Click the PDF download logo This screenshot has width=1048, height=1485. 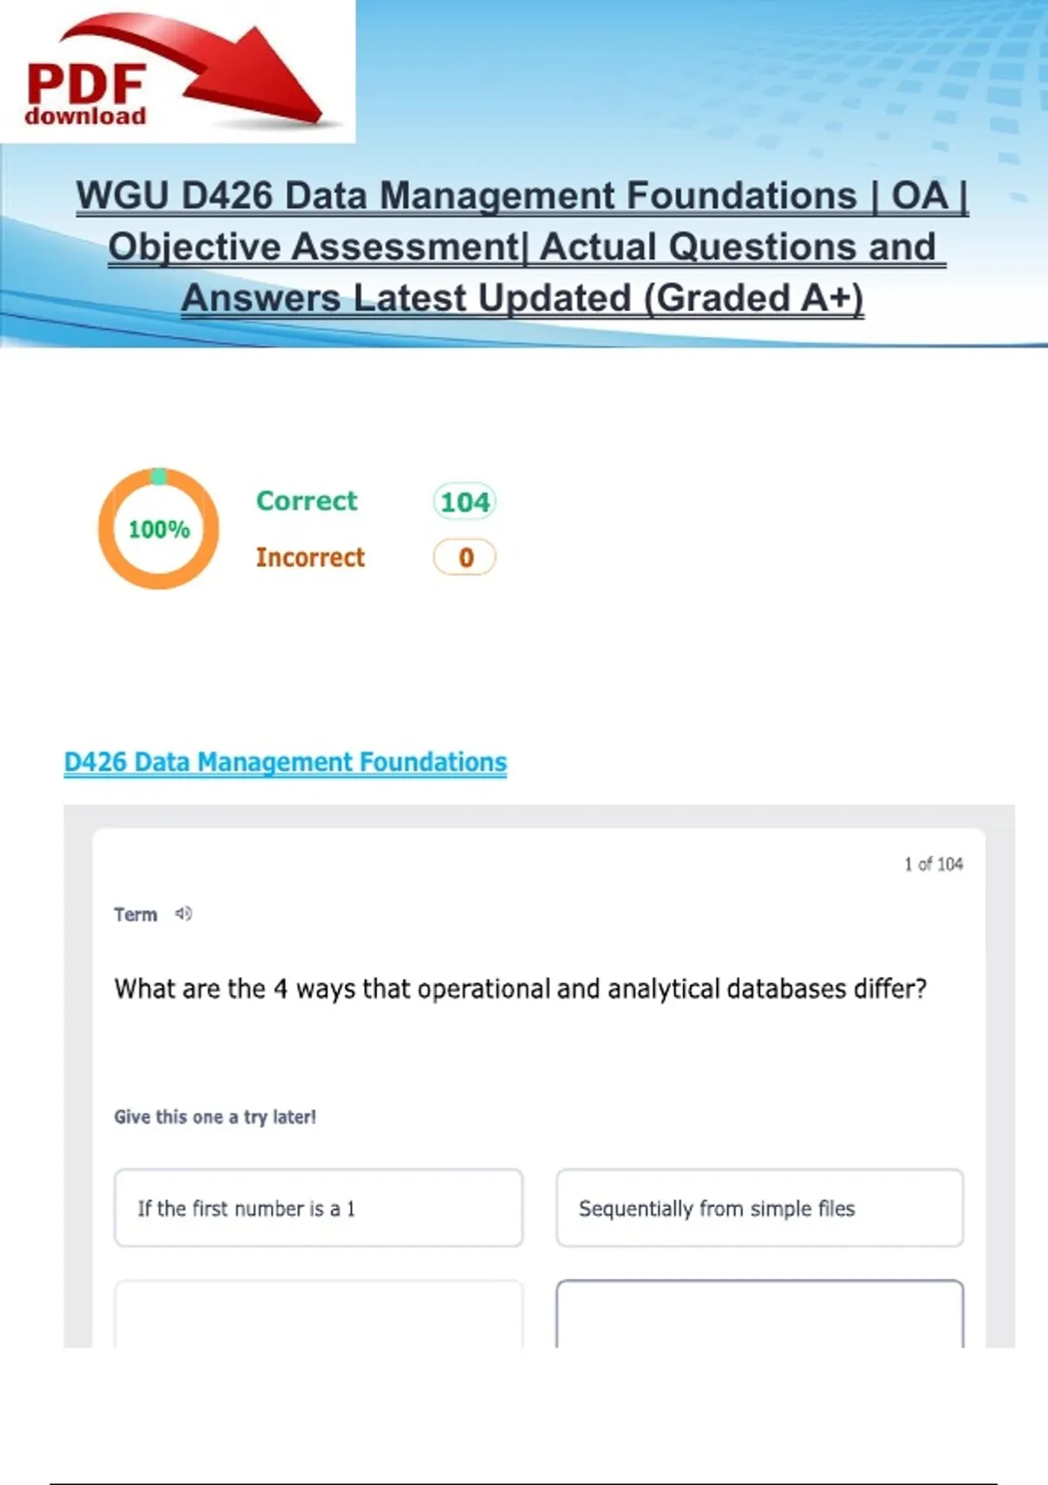tap(86, 94)
